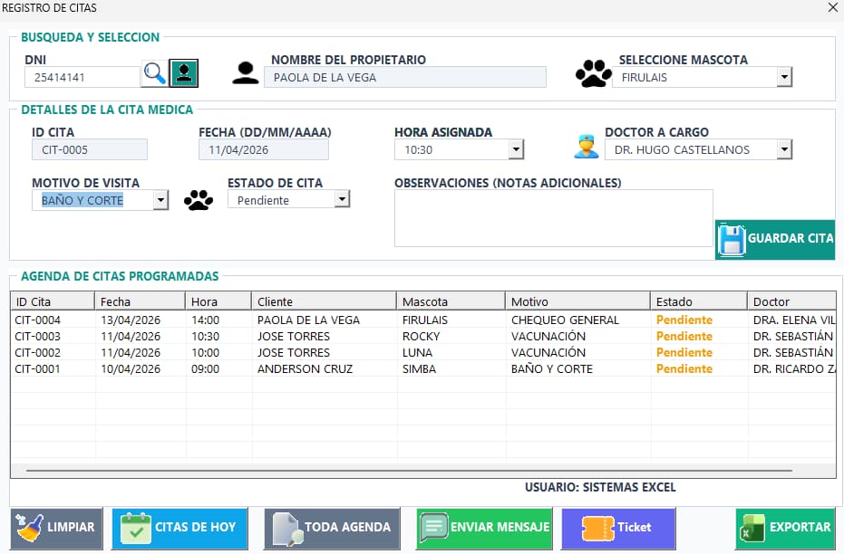The width and height of the screenshot is (844, 554).
Task: Click the Excel icon on Exportar
Action: (752, 529)
